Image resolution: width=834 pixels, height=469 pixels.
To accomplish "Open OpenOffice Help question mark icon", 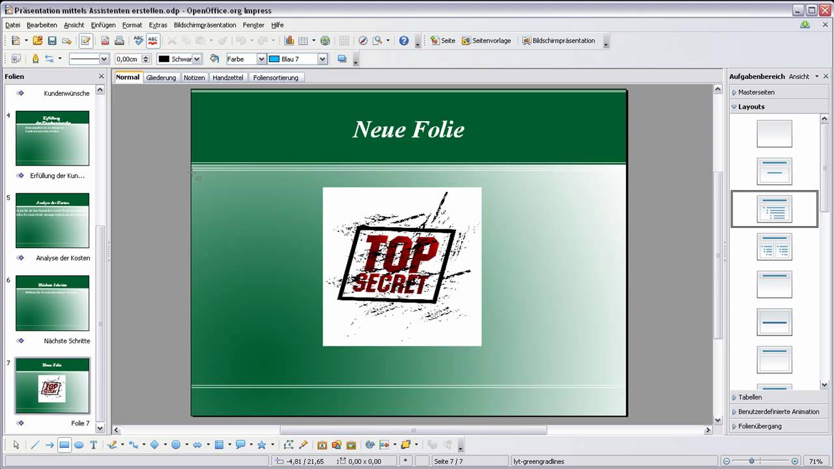I will 404,40.
